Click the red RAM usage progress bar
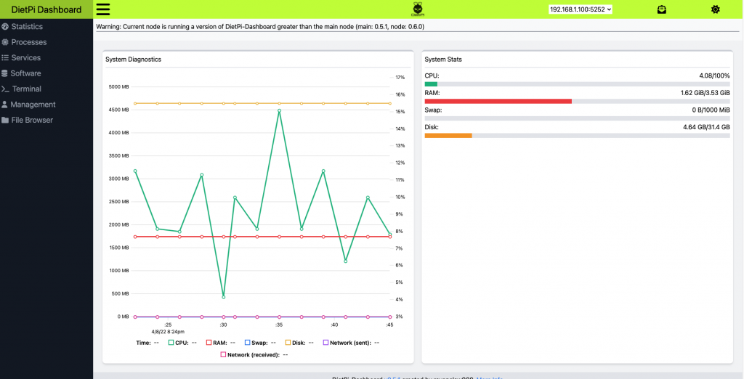Viewport: 744px width, 379px height. click(x=498, y=101)
